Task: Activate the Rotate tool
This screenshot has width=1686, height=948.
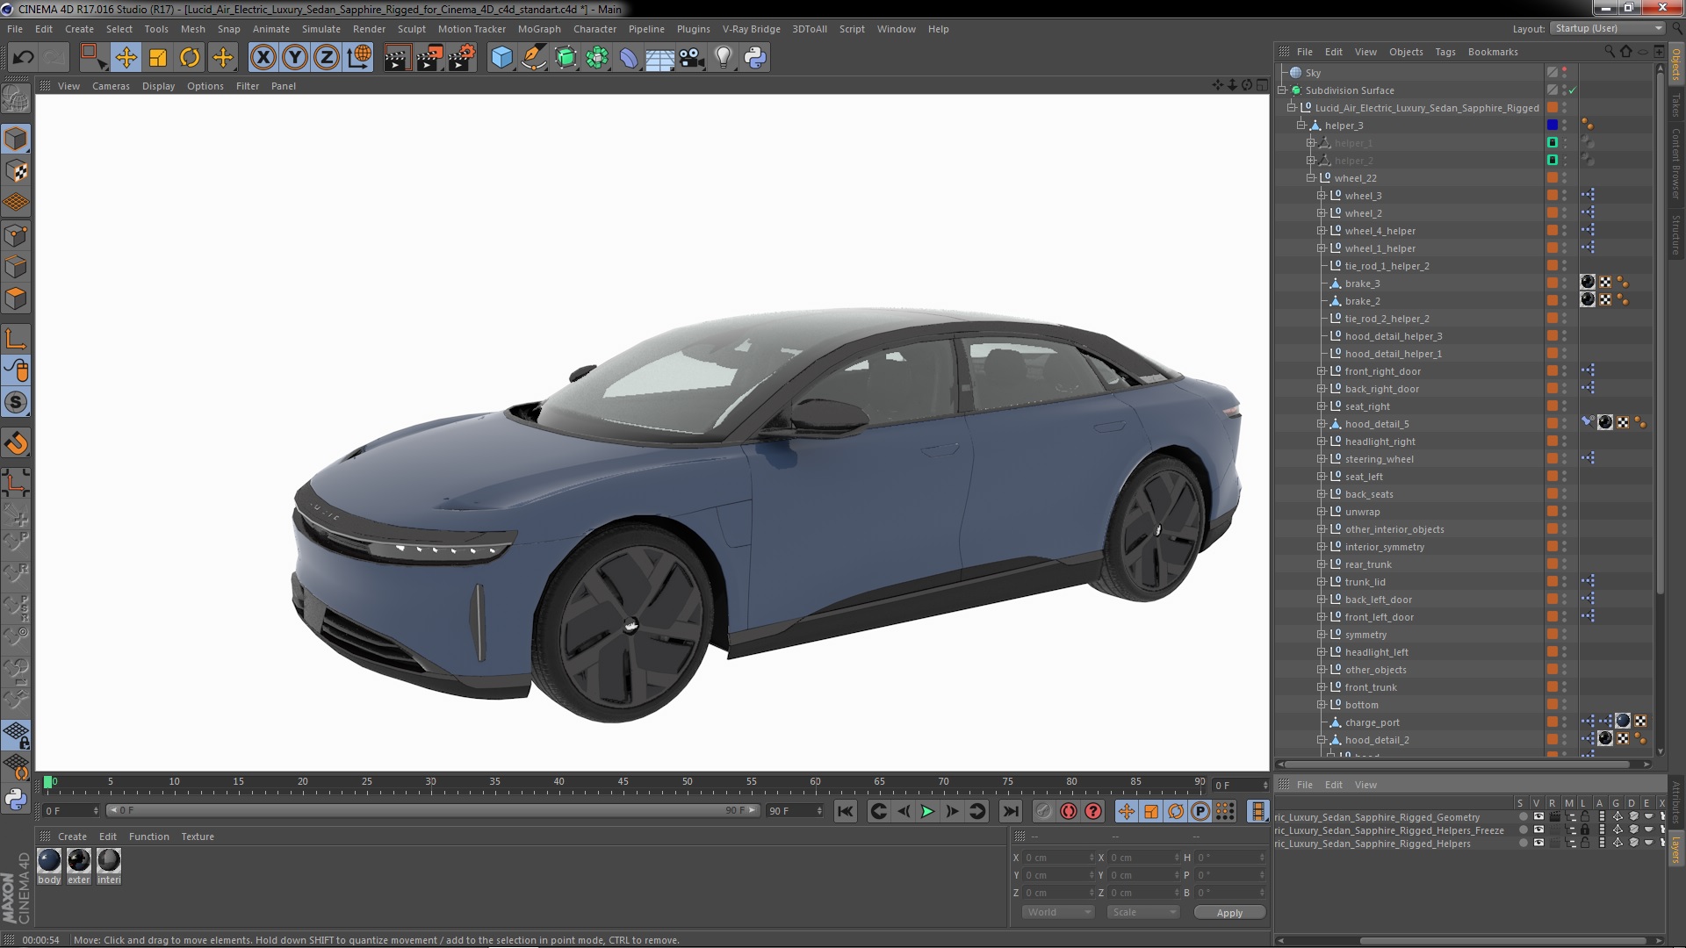Action: (x=190, y=58)
